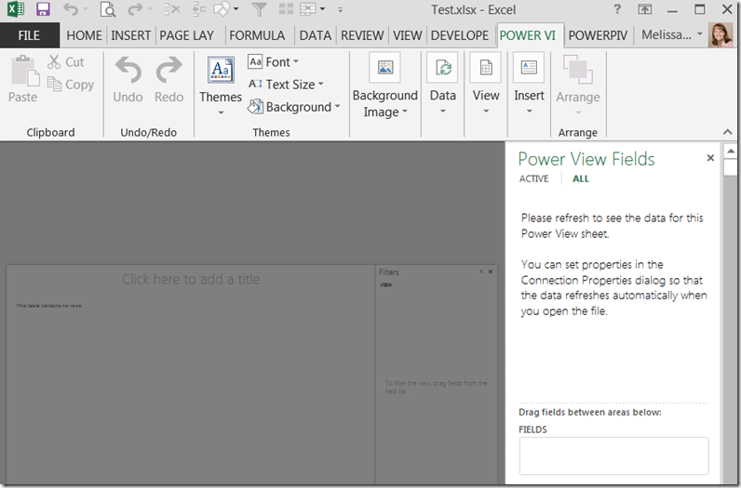Click the Save icon in Quick Access Toolbar
Image resolution: width=741 pixels, height=488 pixels.
pos(43,9)
